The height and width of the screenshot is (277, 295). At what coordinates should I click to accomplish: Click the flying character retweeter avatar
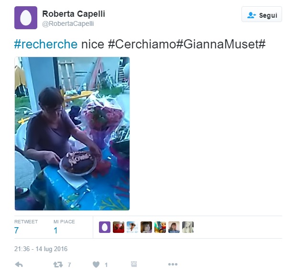tap(132, 227)
